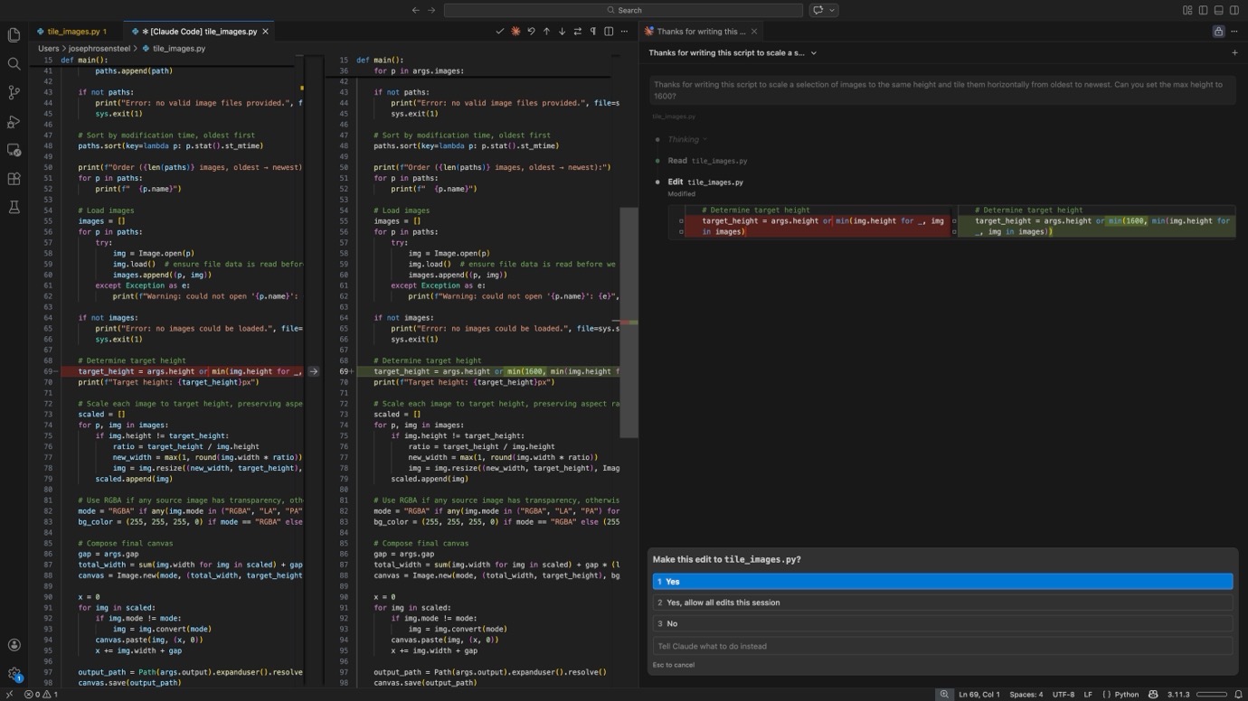Switch to the tile_images.py tab
Viewport: 1248px width, 701px height.
tap(72, 32)
